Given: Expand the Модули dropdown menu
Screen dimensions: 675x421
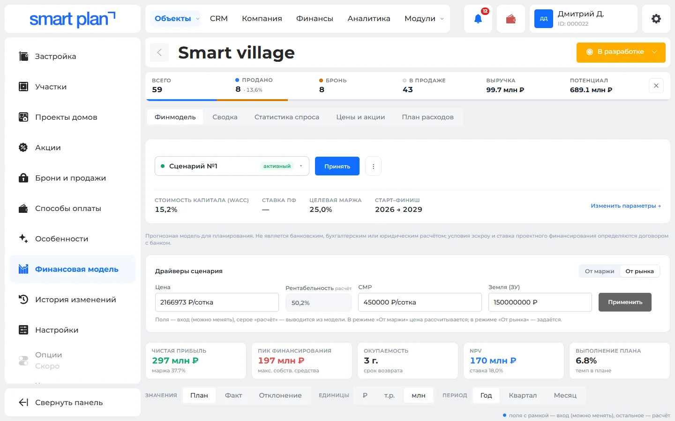Looking at the screenshot, I should pos(424,19).
